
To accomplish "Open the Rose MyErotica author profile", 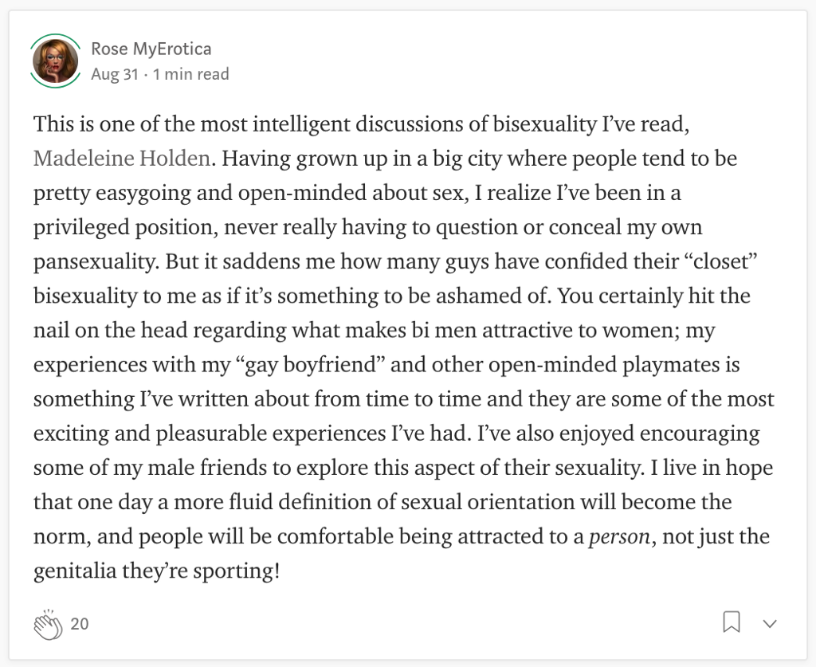I will tap(151, 49).
